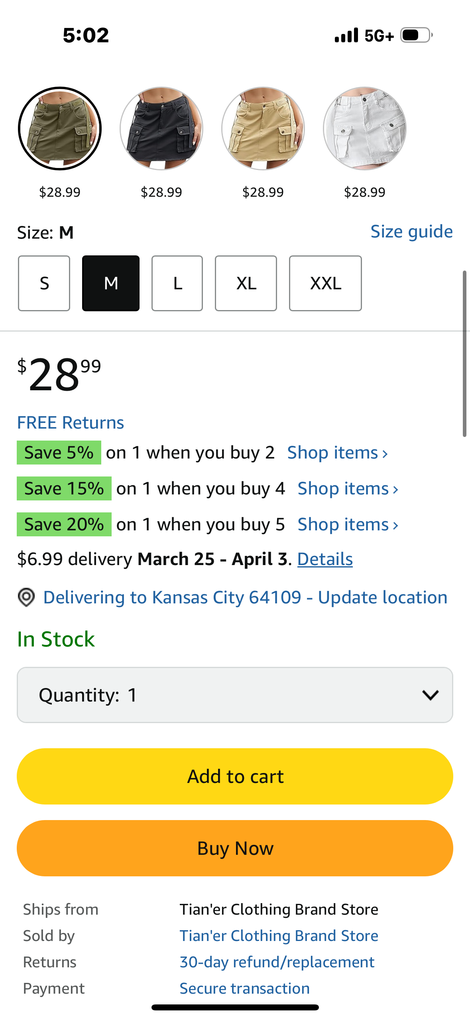Open the Quantity dropdown

[x=235, y=695]
